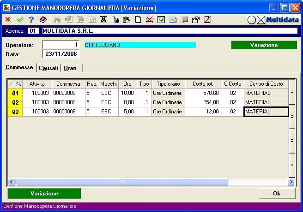
Task: Click the horizontal scrollbar left arrow
Action: (12, 182)
